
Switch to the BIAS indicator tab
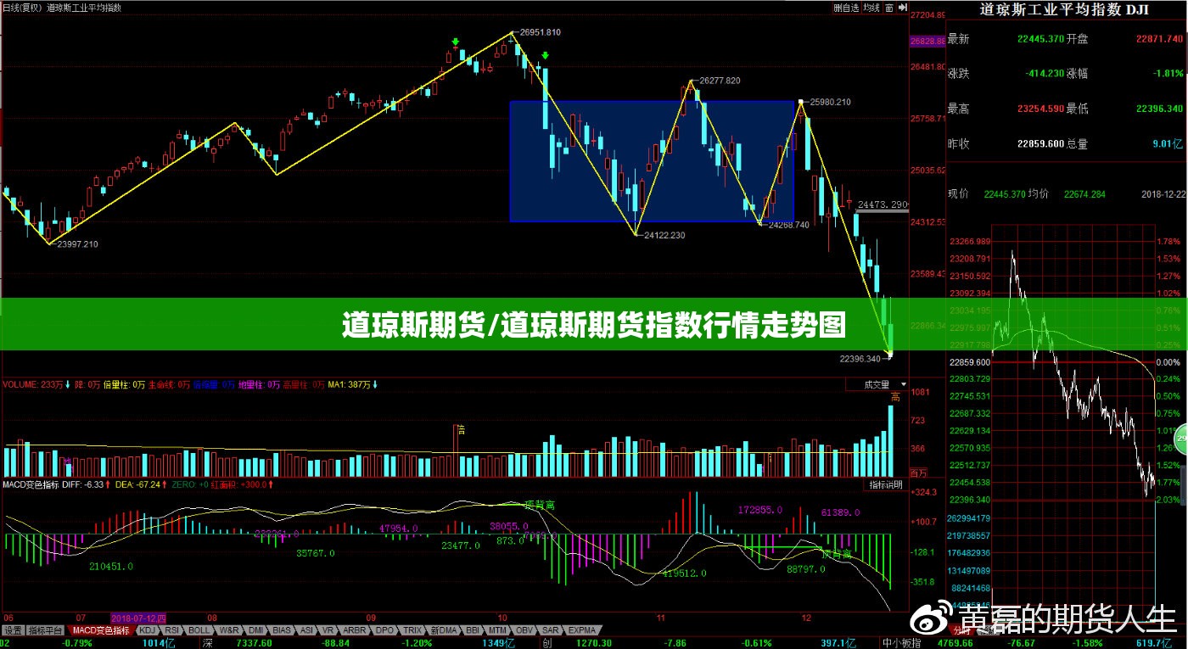(282, 630)
